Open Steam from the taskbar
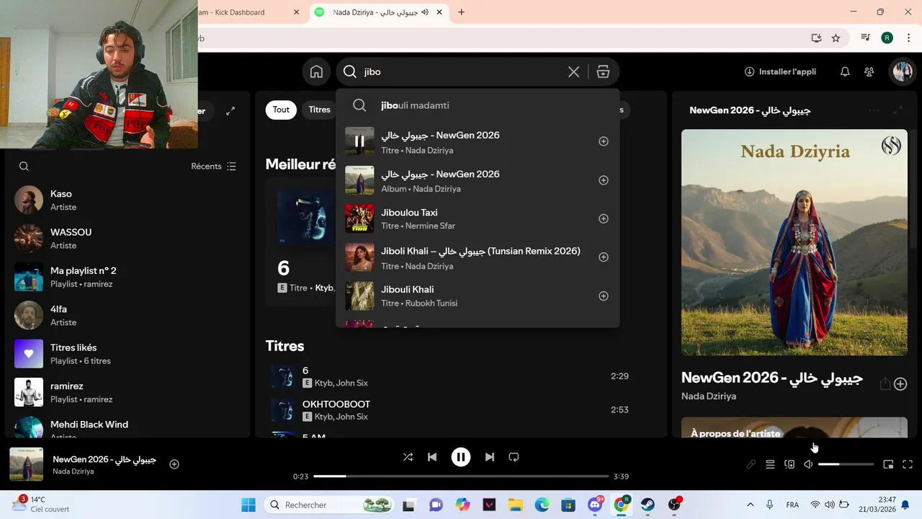Viewport: 922px width, 519px height. pyautogui.click(x=648, y=505)
